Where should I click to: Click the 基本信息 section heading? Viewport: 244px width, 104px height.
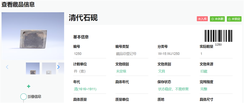point(81,37)
